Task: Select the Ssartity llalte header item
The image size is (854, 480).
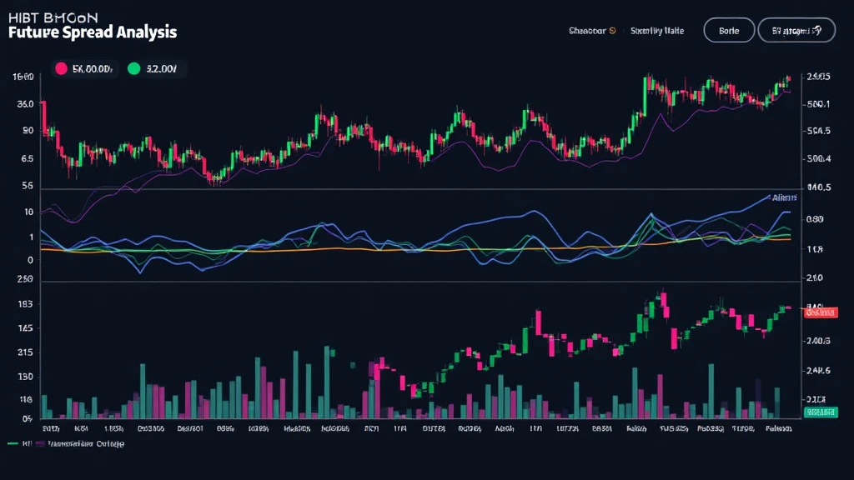Action: tap(656, 31)
